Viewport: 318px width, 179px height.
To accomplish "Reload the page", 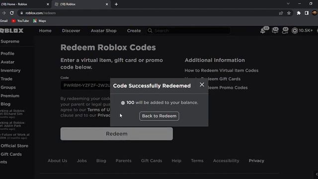I will click(x=12, y=13).
